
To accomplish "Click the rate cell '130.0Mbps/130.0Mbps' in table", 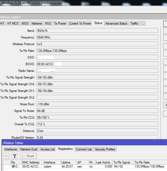I will [150, 166].
